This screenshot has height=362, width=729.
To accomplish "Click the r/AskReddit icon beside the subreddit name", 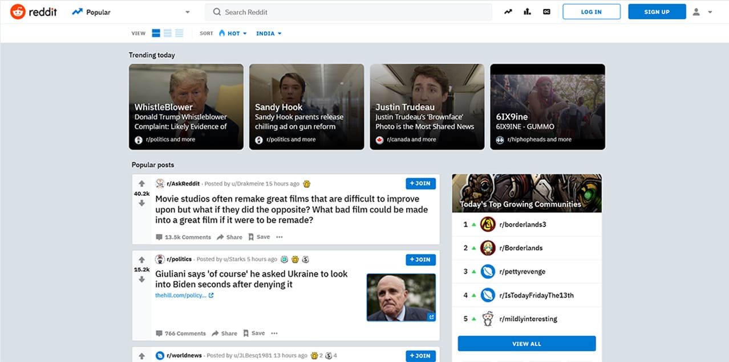I will point(160,184).
